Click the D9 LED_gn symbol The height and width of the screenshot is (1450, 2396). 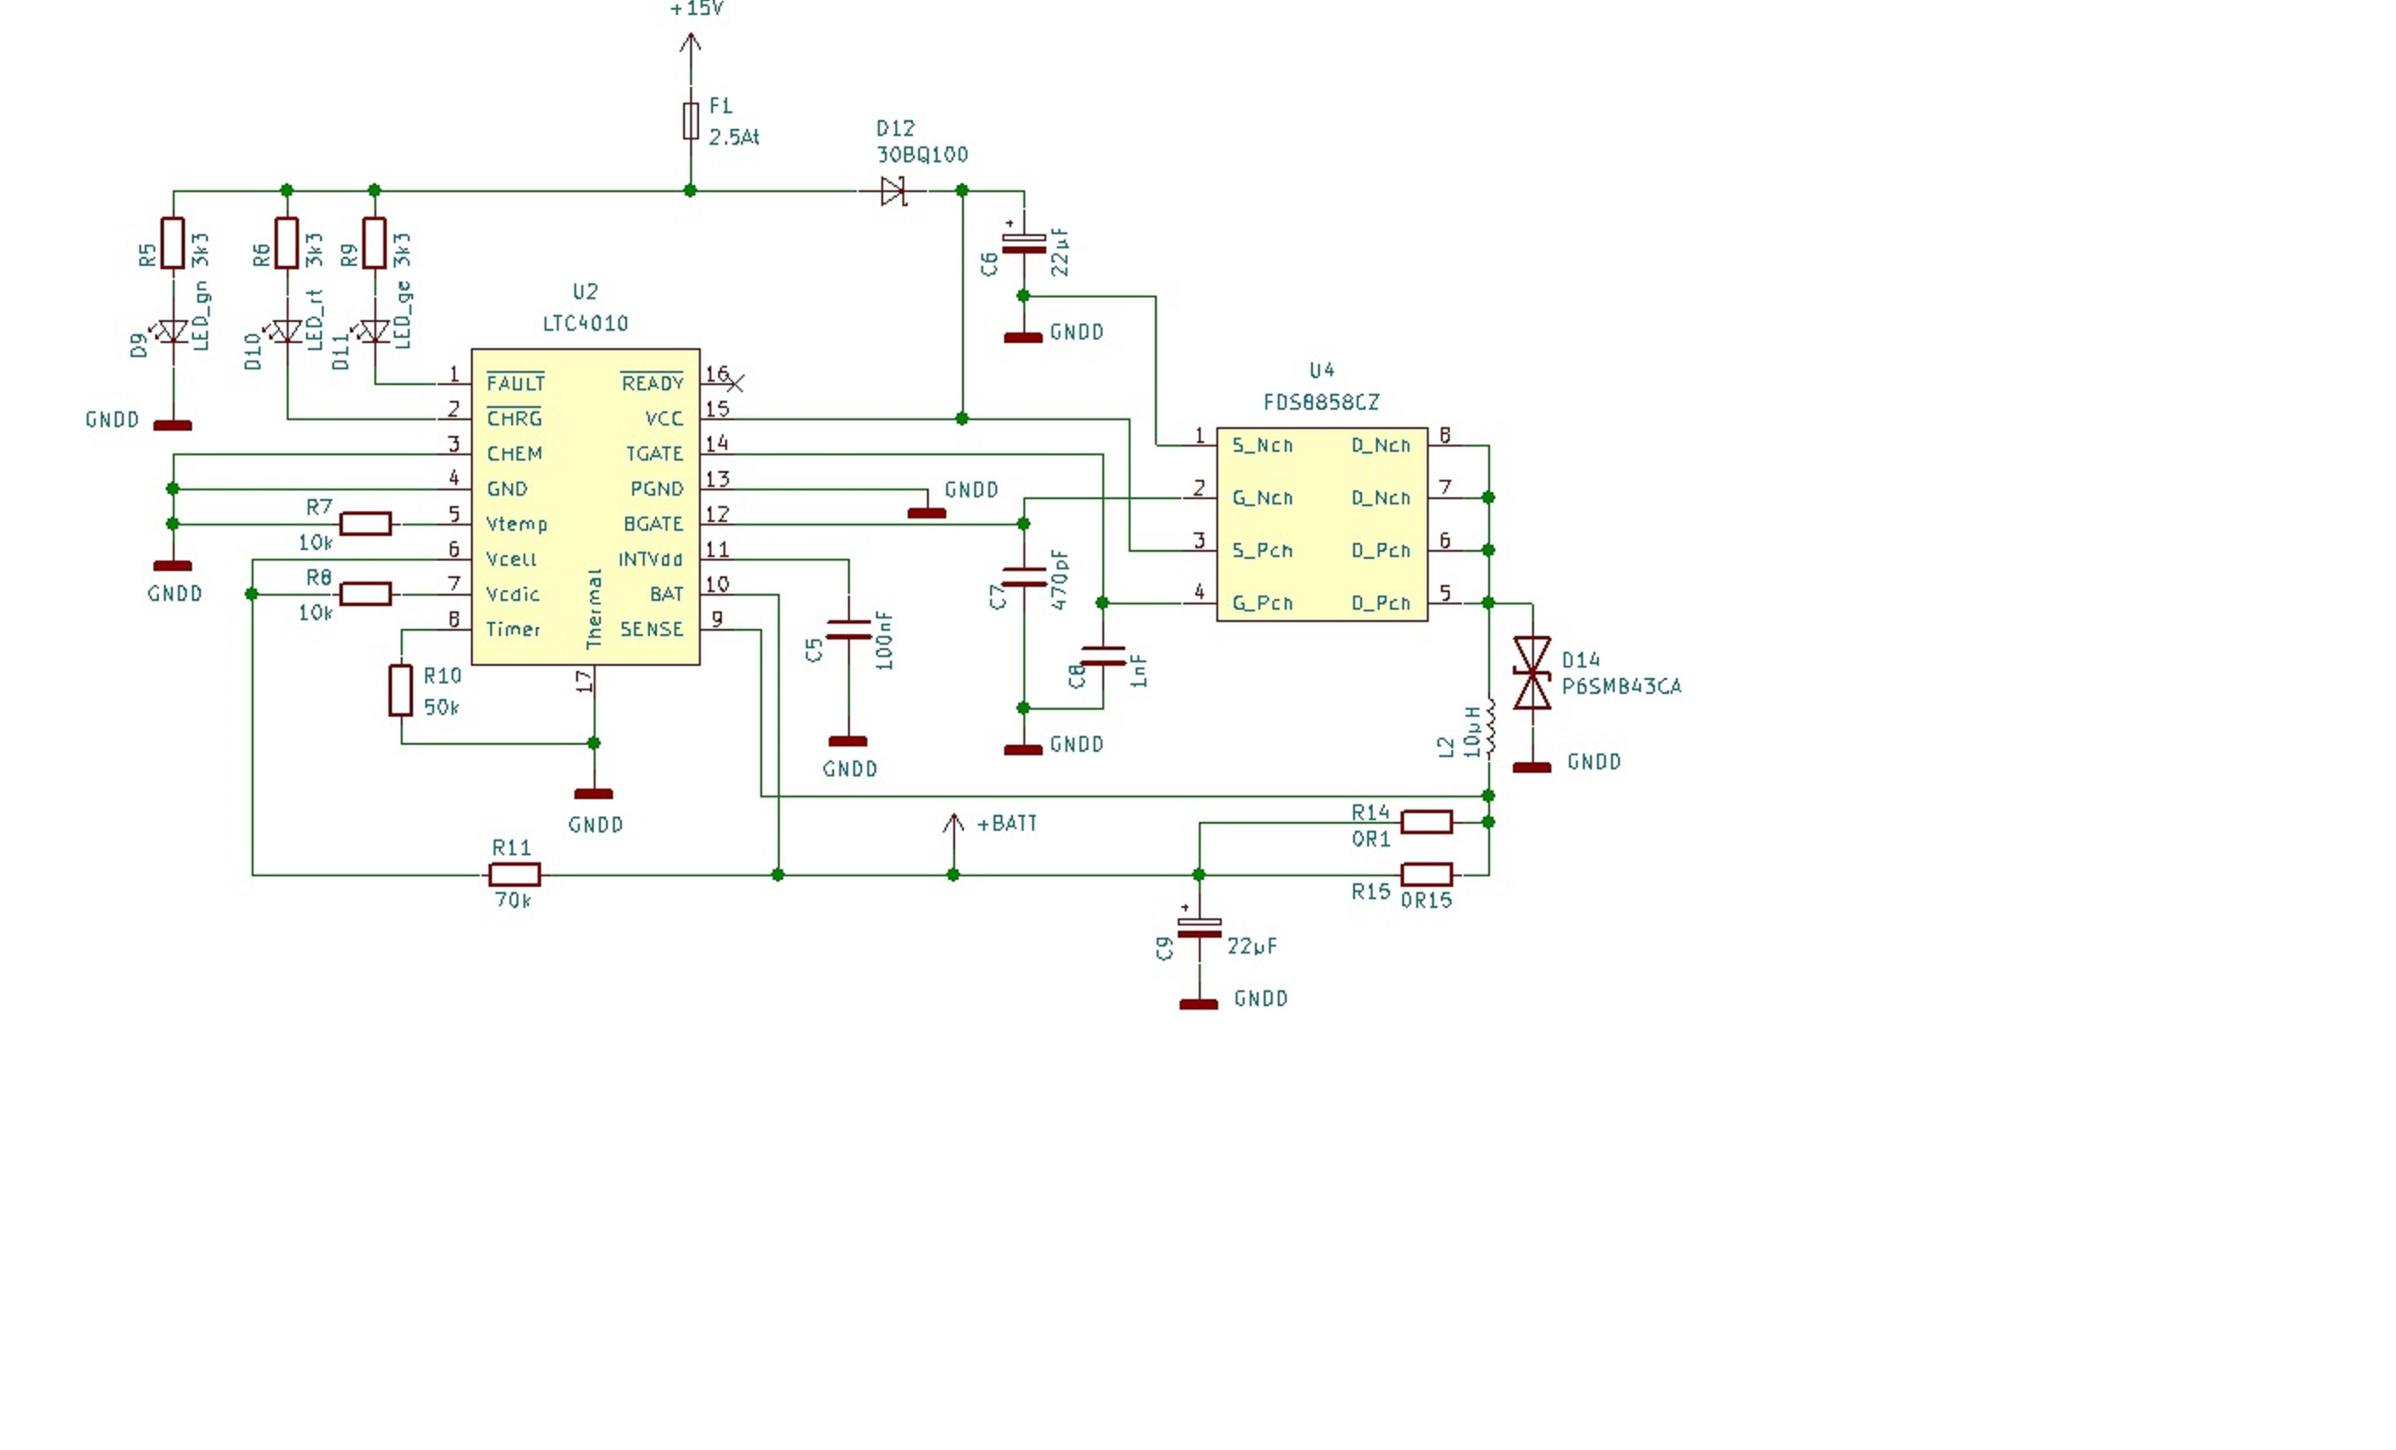(173, 332)
